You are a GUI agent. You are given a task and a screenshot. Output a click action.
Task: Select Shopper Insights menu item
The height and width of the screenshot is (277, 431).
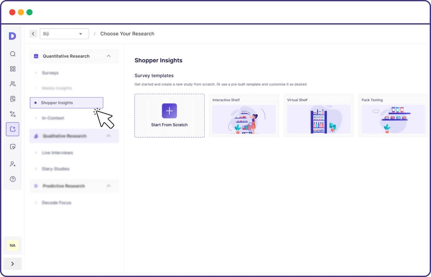[x=67, y=103]
